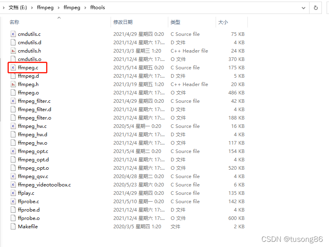This screenshot has height=247, width=329.
Task: Expand the chevron before fftools breadcrumb
Action: coord(85,8)
